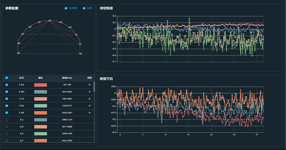This screenshot has width=286, height=150.
Task: Select the A-D label cell
Action: (x=22, y=127)
